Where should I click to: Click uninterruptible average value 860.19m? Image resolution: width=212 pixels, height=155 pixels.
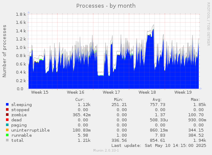pyautogui.click(x=159, y=130)
